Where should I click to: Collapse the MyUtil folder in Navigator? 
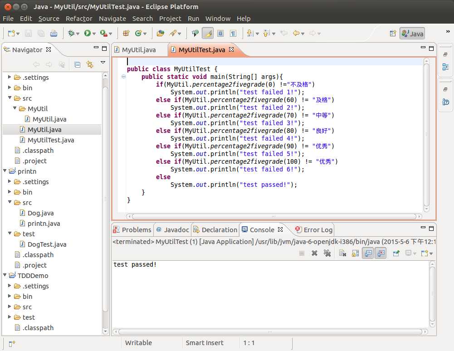point(15,108)
